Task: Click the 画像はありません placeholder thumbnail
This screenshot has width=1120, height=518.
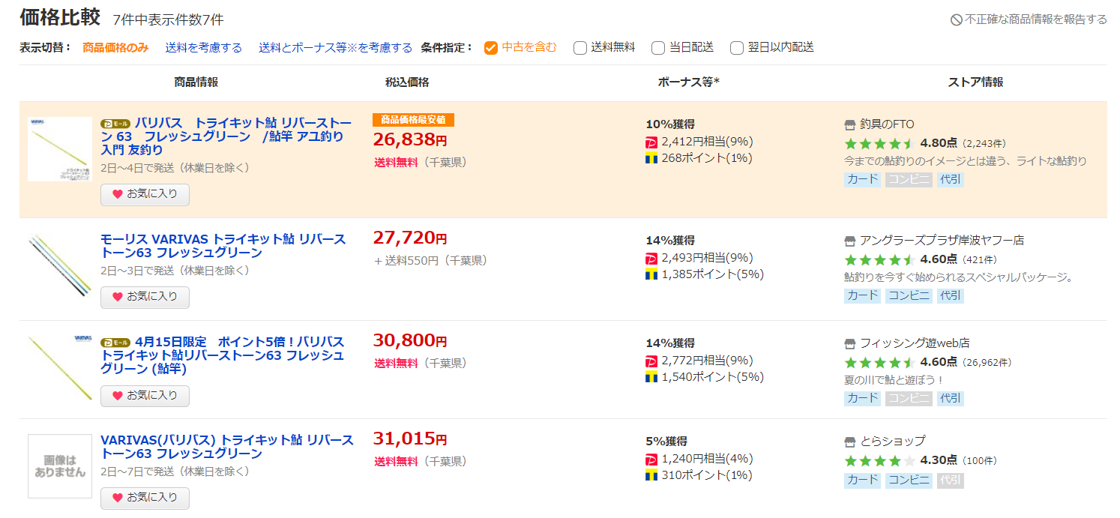Action: [x=60, y=466]
